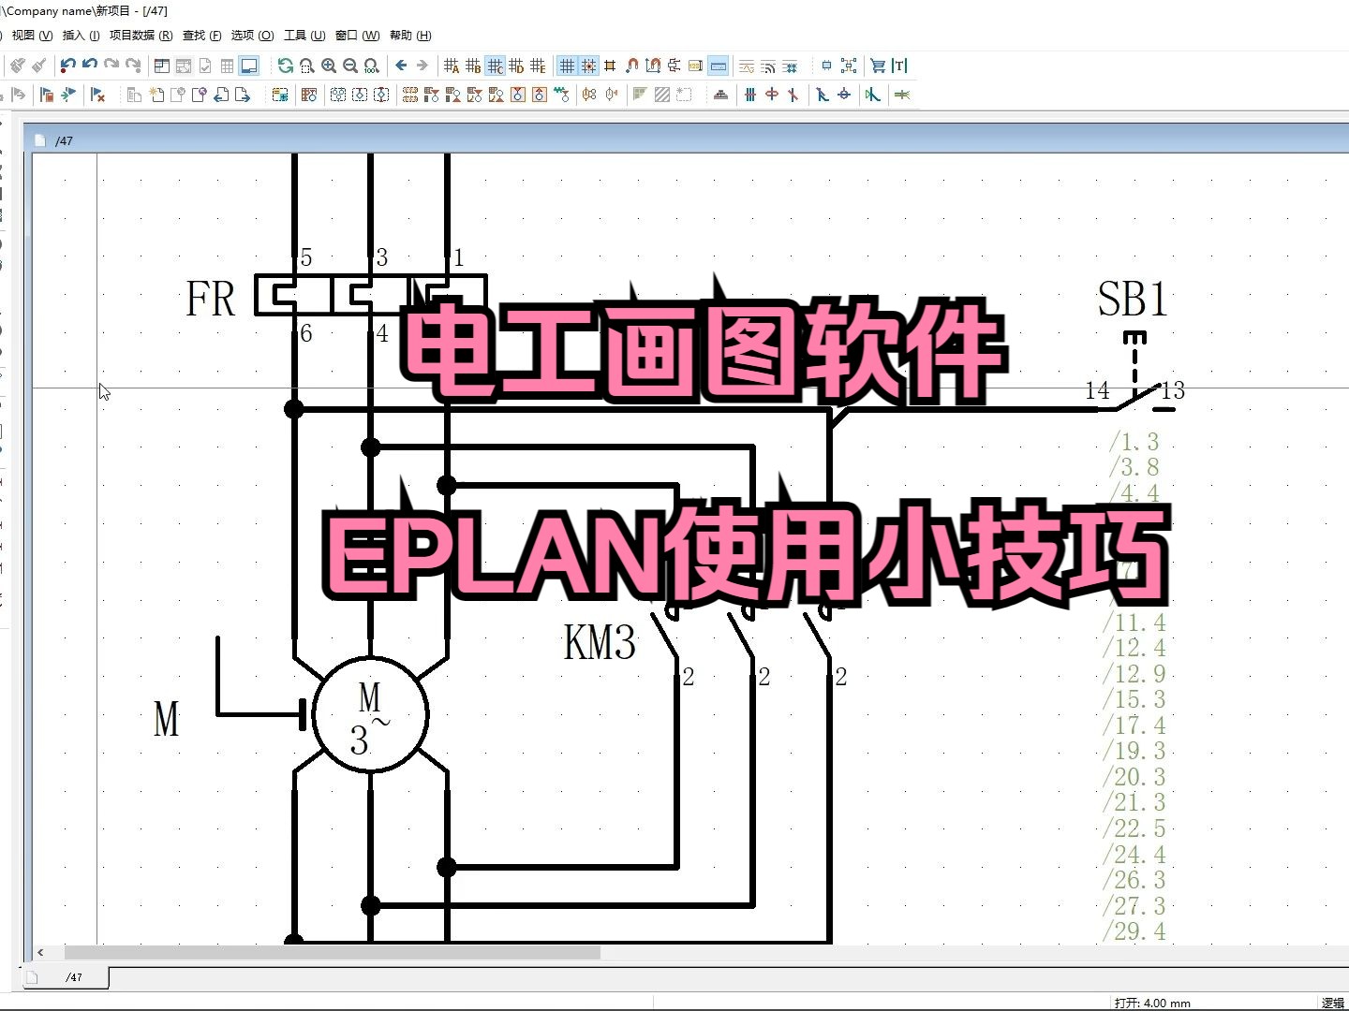Click cross-reference /12.9
1349x1011 pixels.
coord(1134,674)
